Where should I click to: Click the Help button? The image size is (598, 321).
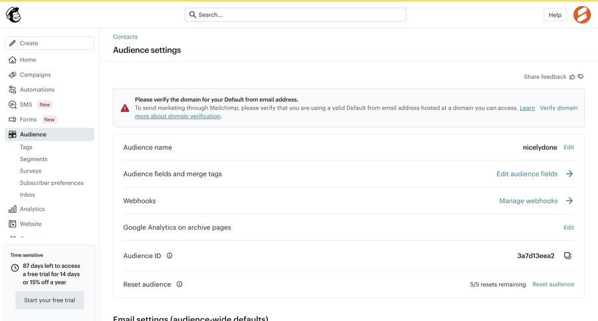(555, 15)
